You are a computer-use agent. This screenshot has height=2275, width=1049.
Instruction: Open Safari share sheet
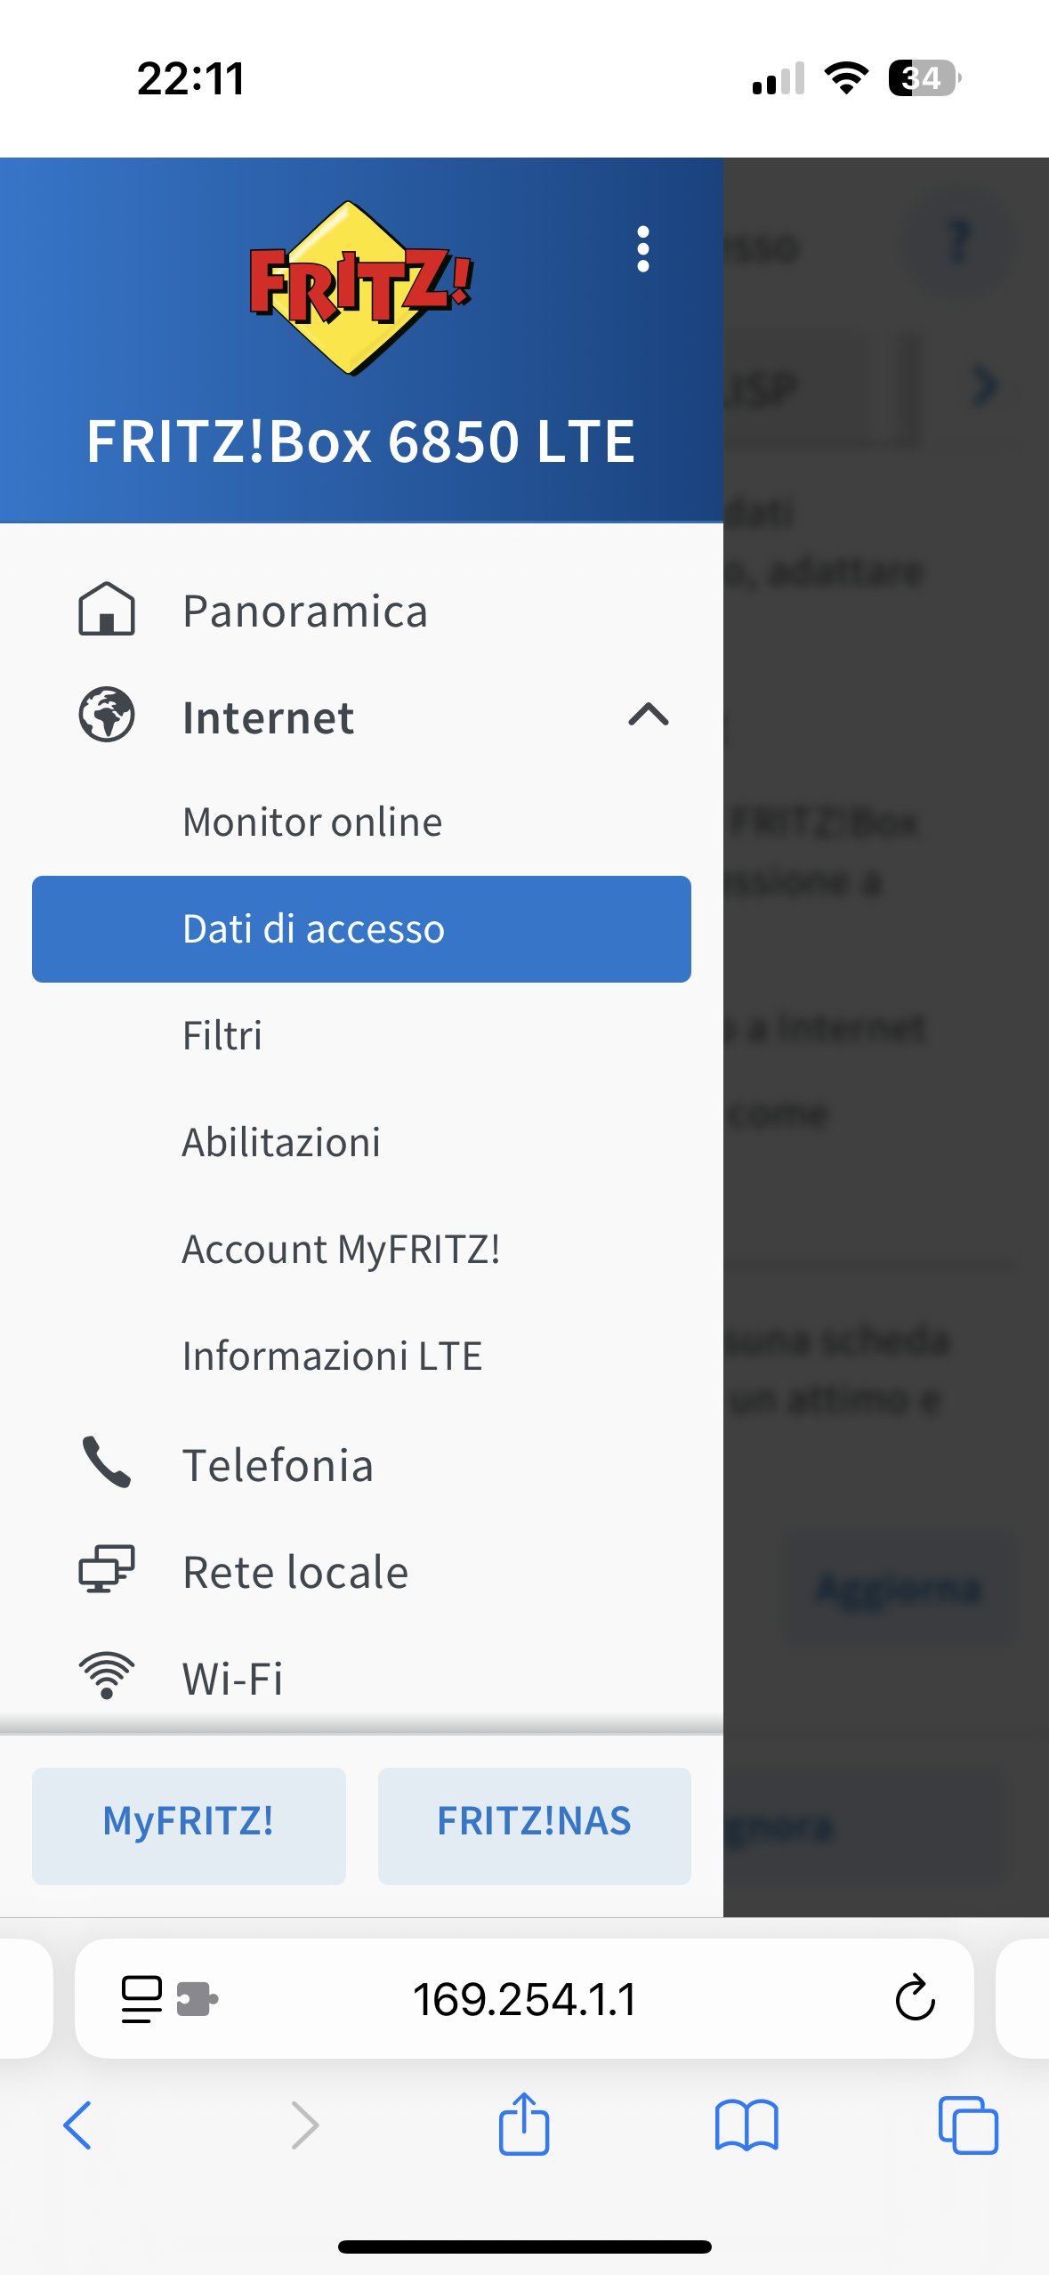tap(524, 2125)
